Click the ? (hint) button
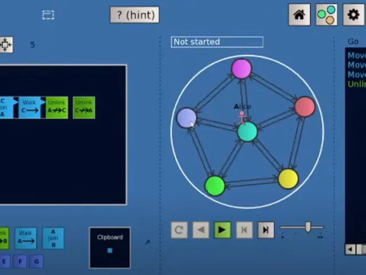This screenshot has height=275, width=366. point(135,15)
